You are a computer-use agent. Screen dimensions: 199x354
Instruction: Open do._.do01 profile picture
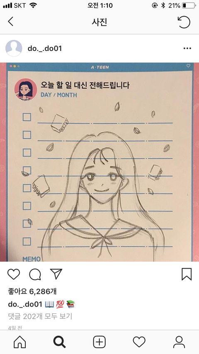point(14,48)
